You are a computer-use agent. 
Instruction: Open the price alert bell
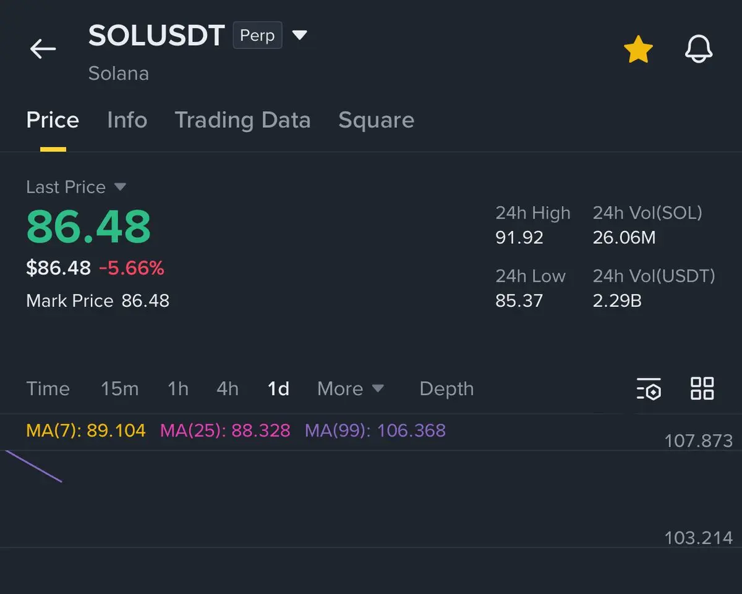[699, 49]
